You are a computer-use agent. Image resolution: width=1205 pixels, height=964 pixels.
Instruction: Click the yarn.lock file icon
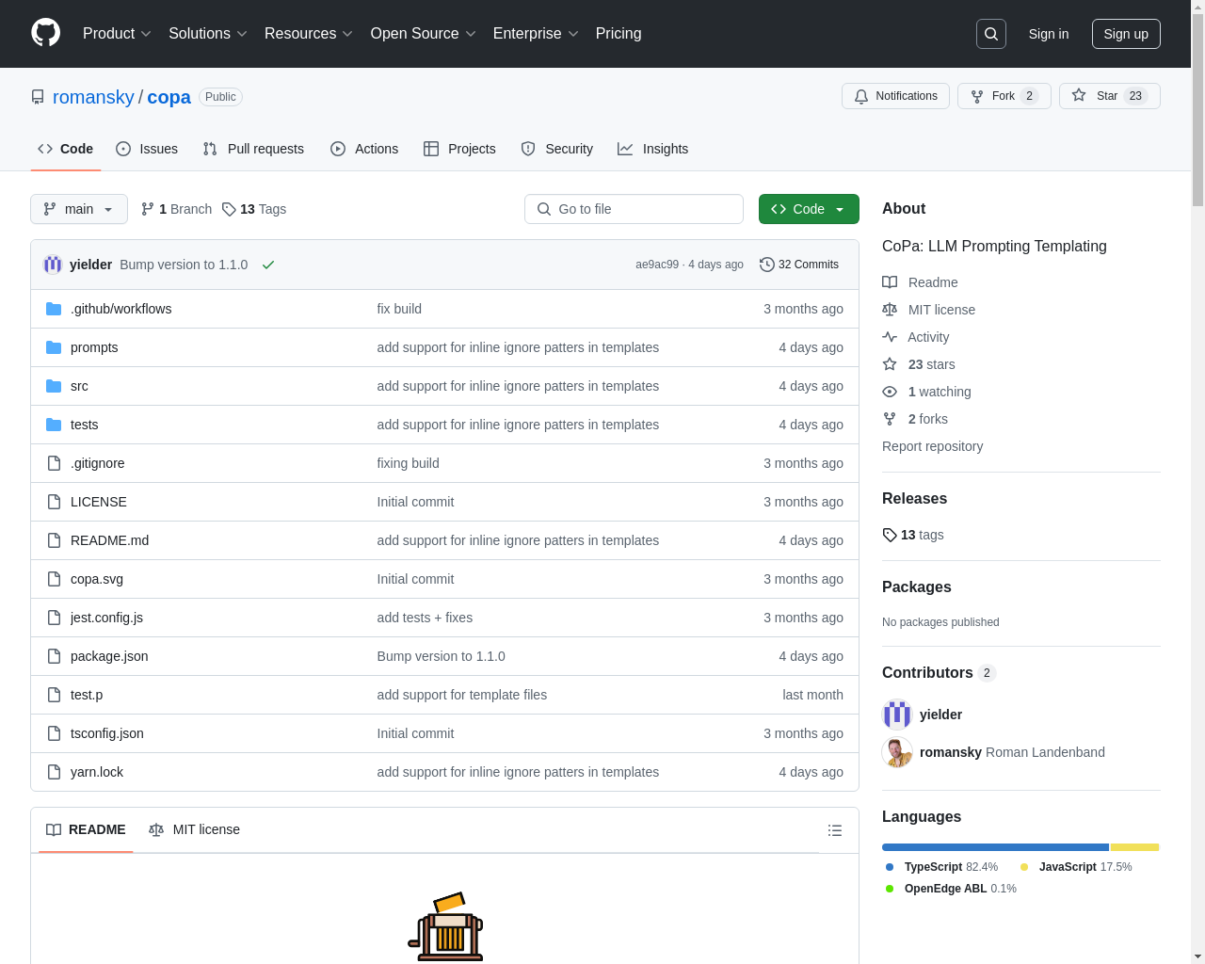point(54,772)
